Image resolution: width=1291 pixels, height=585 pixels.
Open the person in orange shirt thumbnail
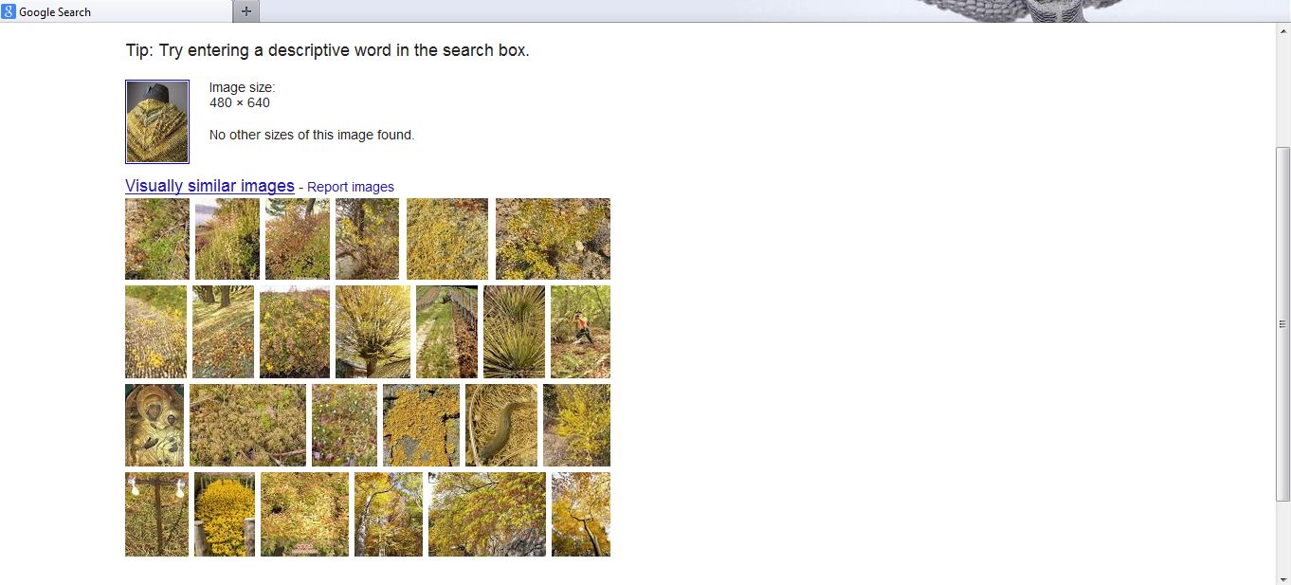(x=580, y=332)
